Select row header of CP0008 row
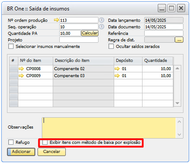 point(14,68)
